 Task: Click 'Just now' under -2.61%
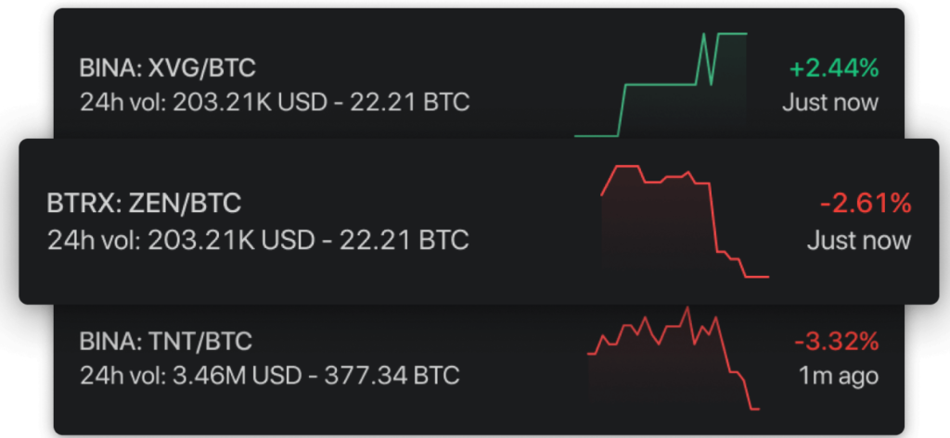(859, 240)
